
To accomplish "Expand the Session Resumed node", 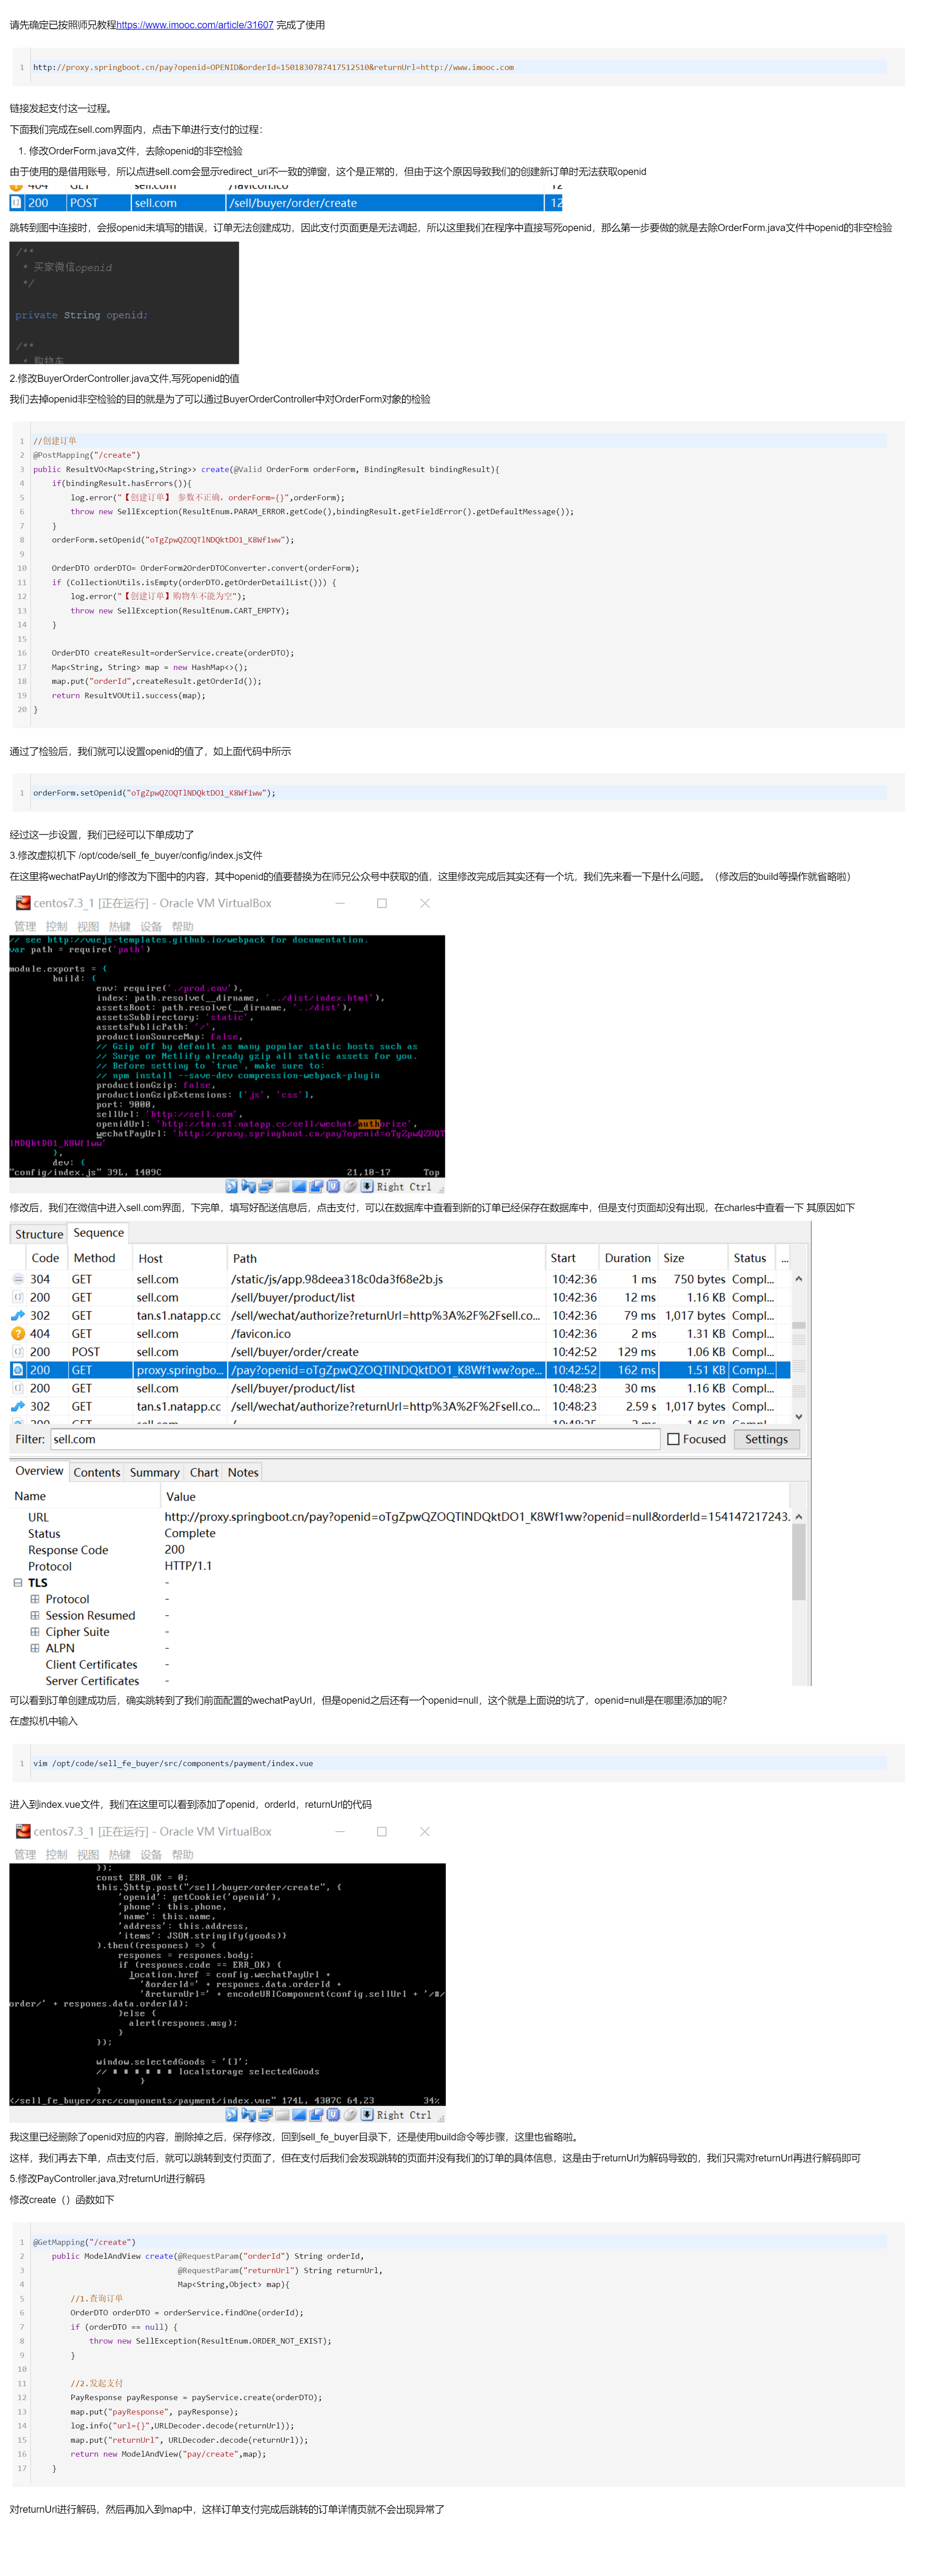I will (x=35, y=1615).
